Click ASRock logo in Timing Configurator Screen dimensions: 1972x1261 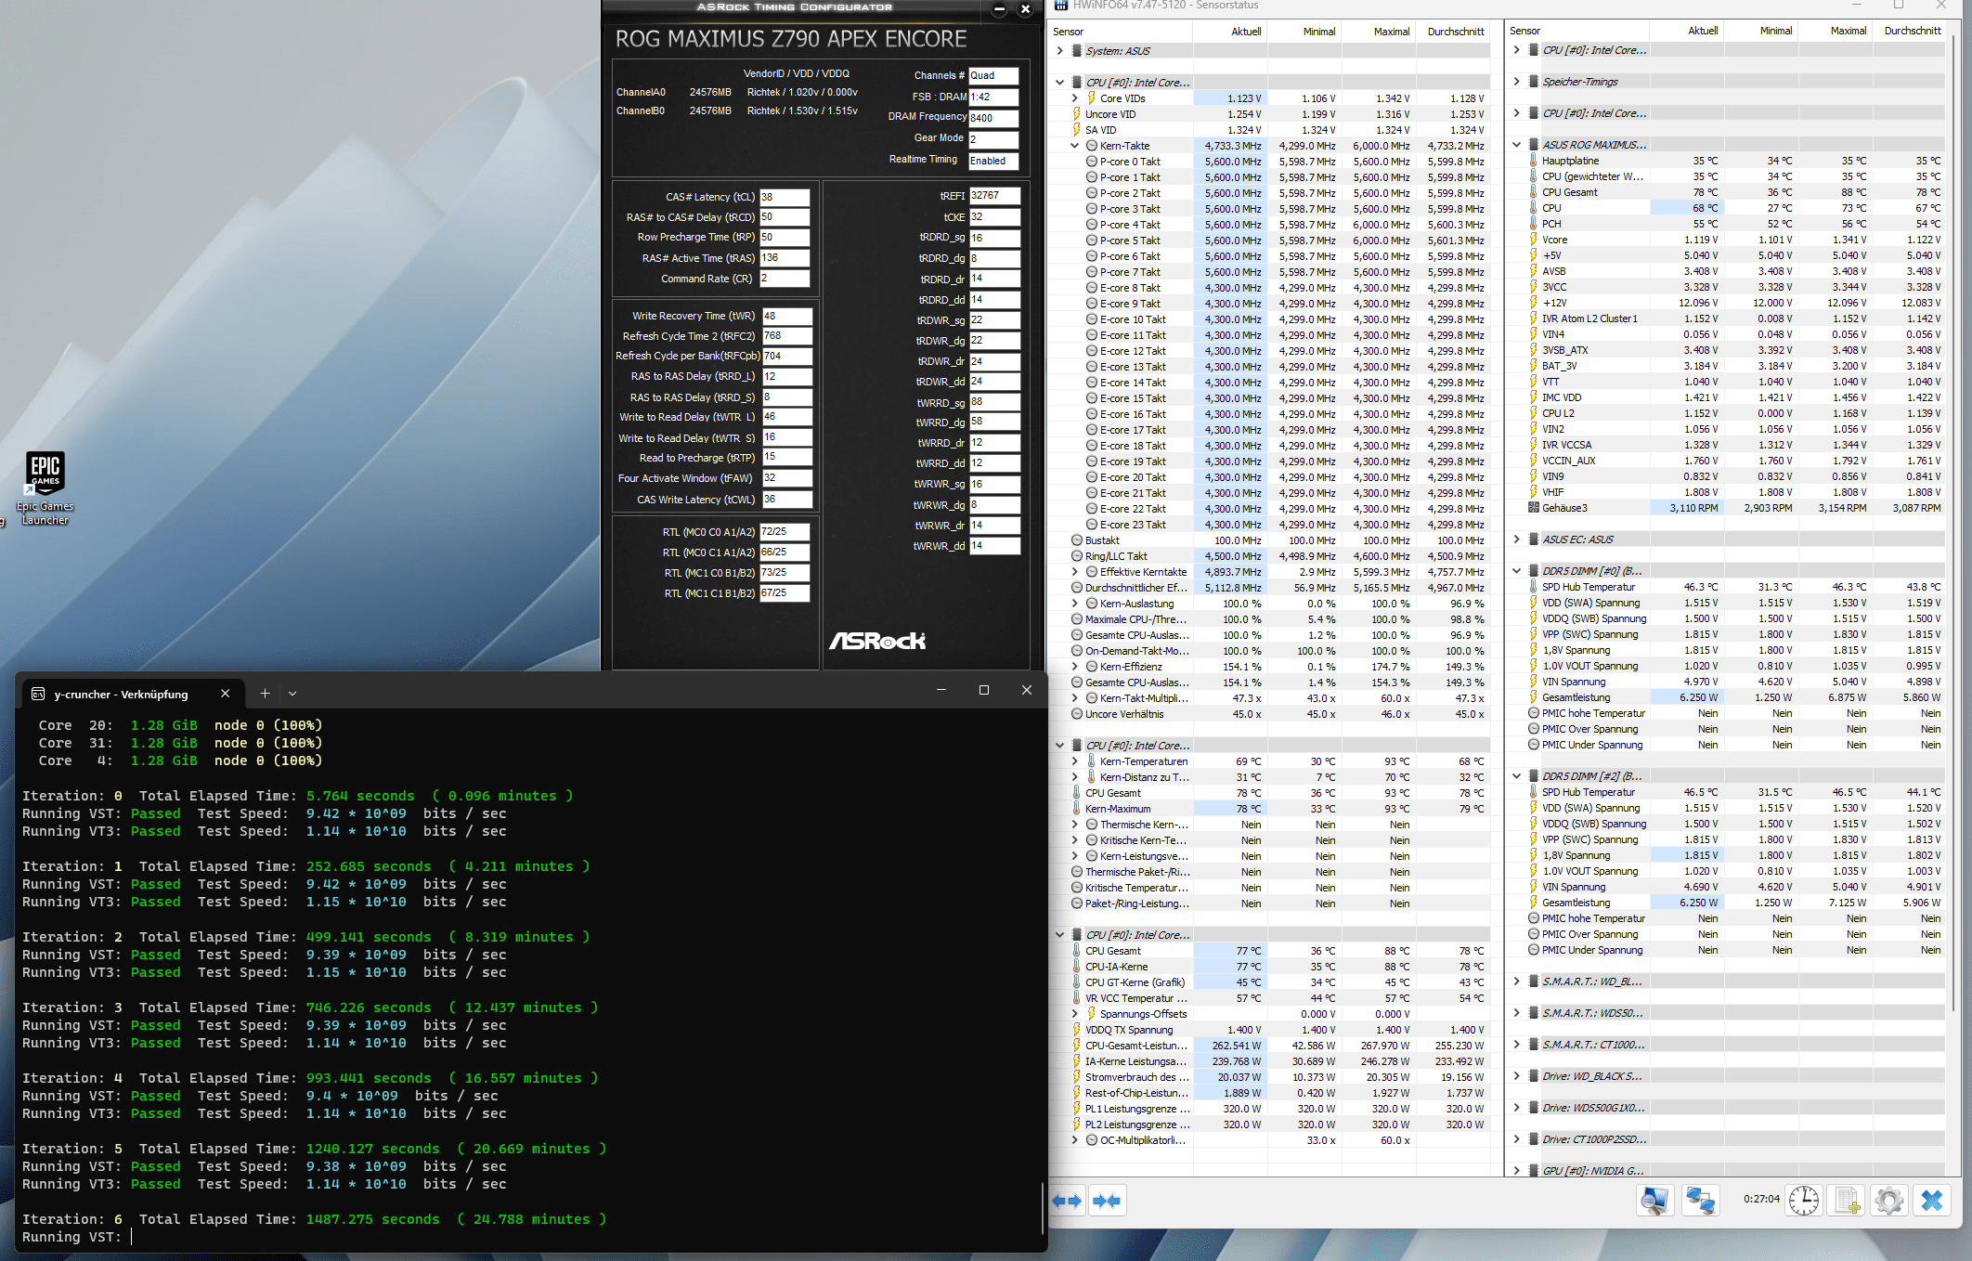coord(877,641)
